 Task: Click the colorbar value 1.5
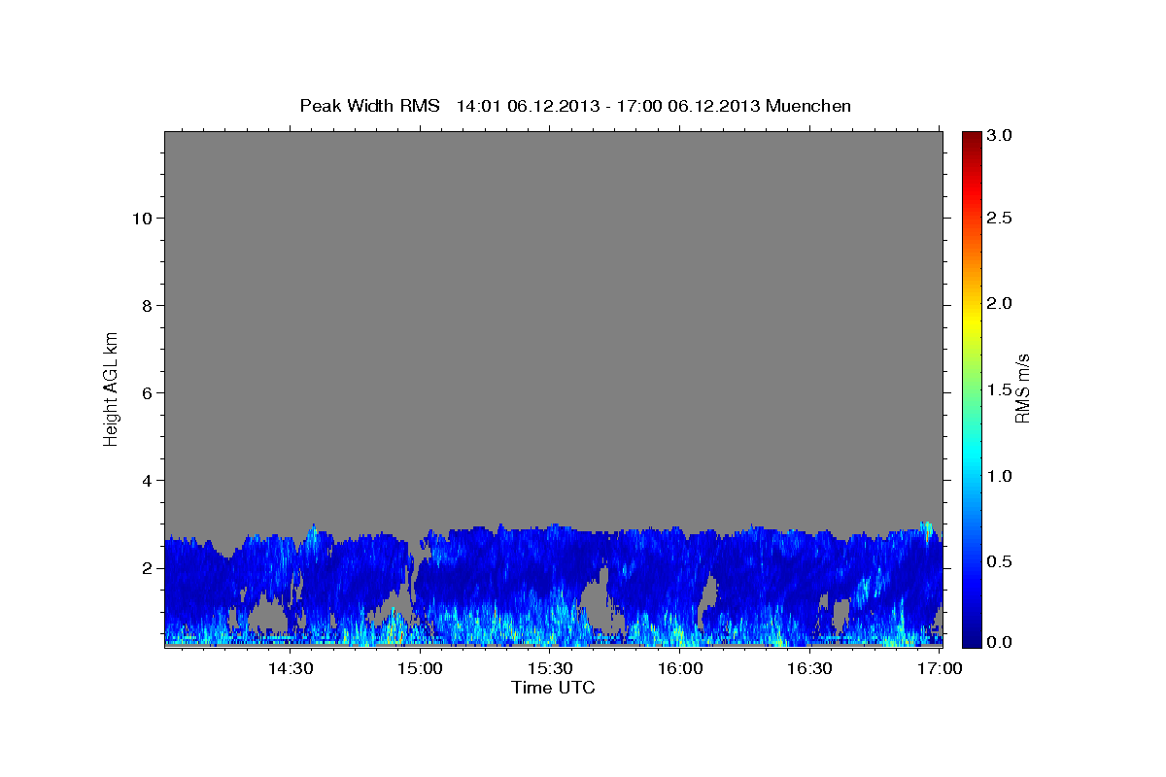pyautogui.click(x=1000, y=389)
